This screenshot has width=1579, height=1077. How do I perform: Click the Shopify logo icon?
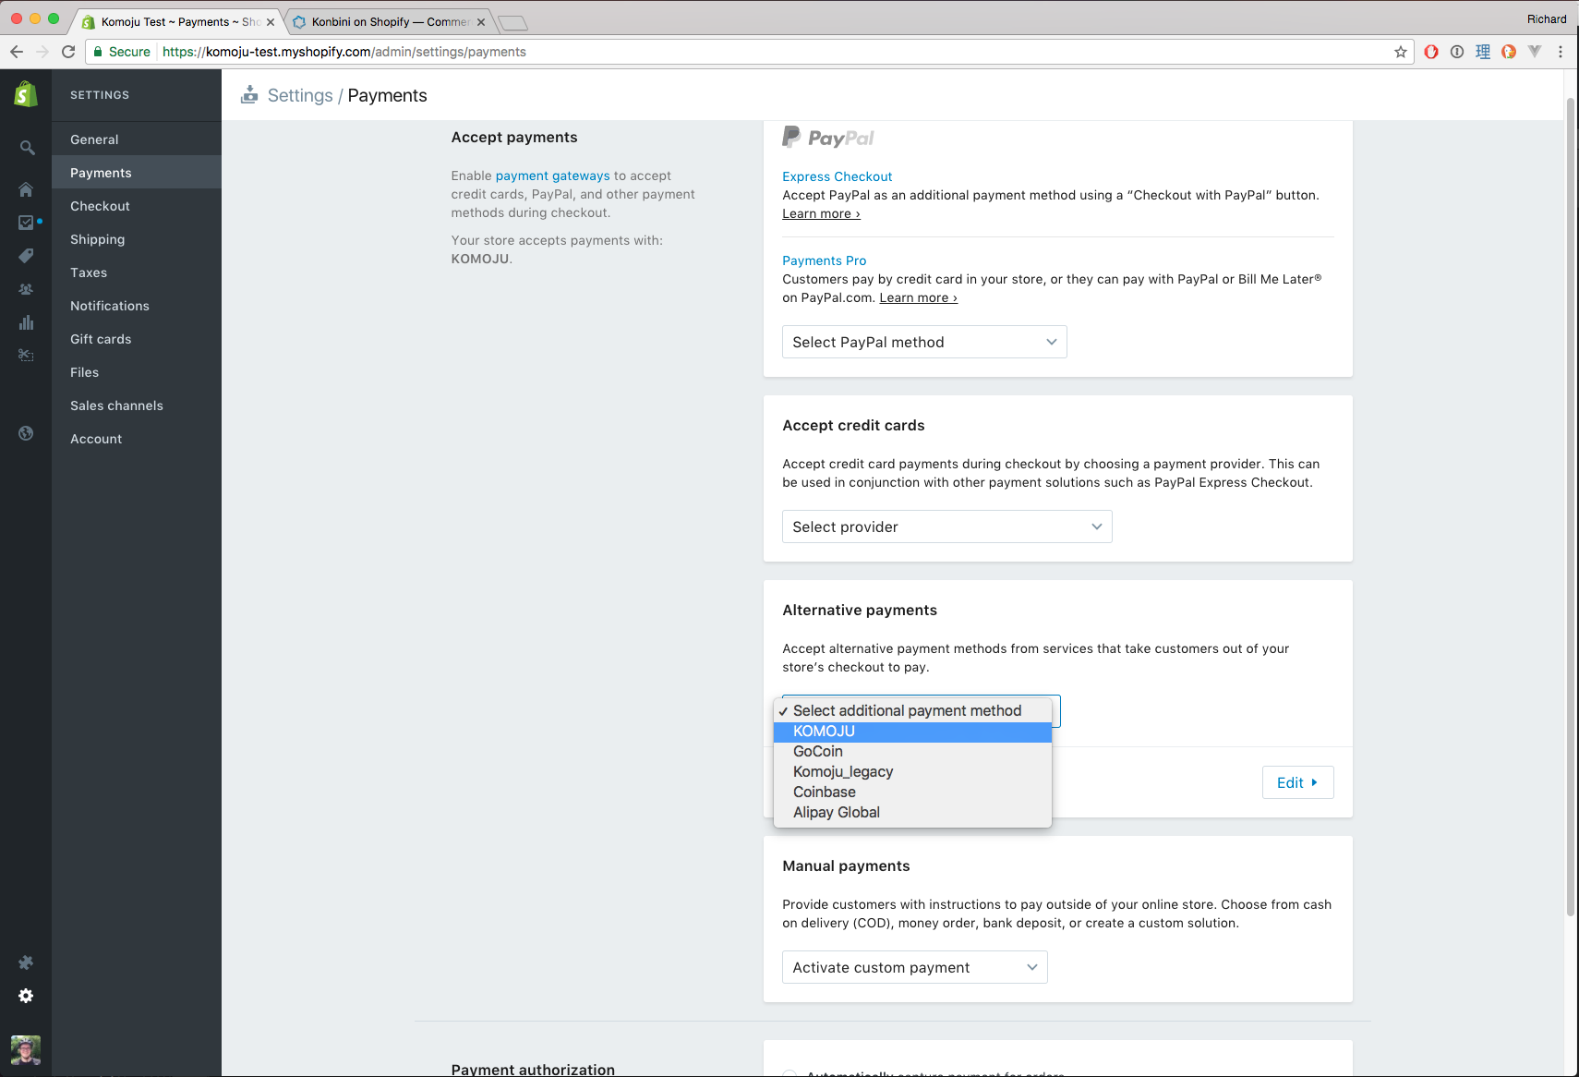pyautogui.click(x=26, y=93)
